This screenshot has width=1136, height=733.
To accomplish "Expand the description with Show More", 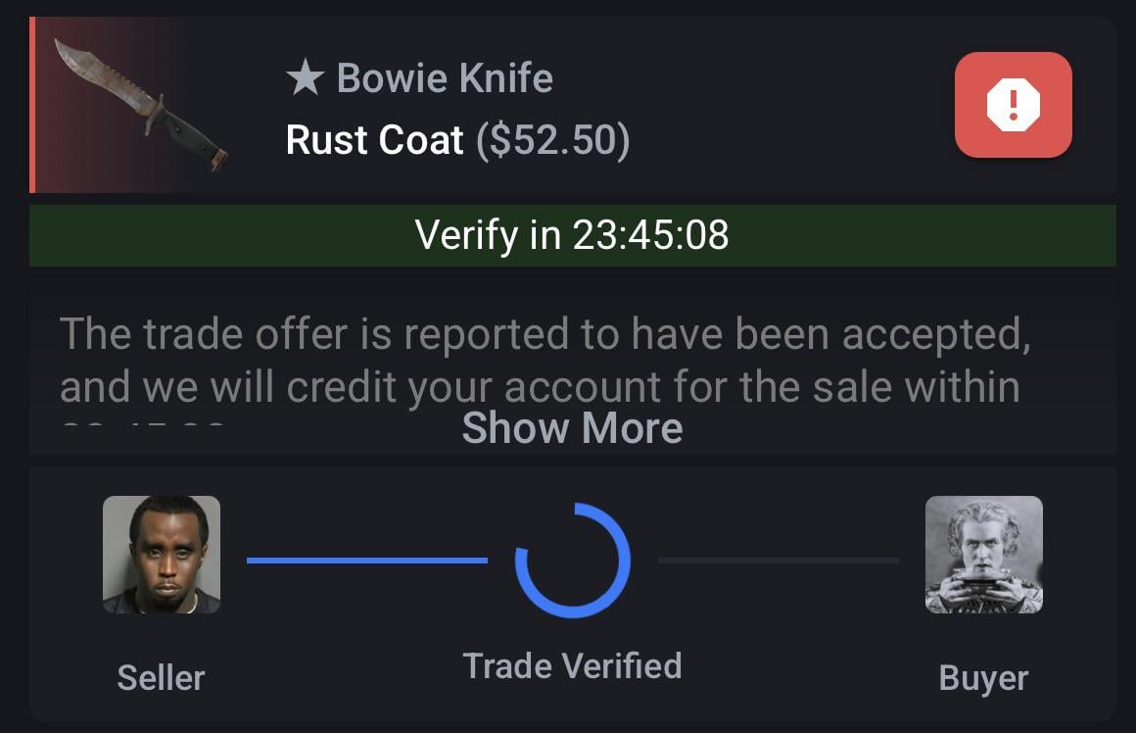I will [x=572, y=428].
